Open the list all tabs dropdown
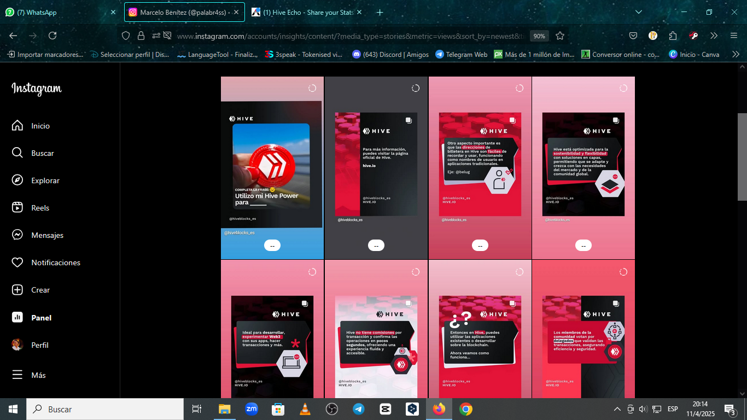The width and height of the screenshot is (747, 420). (x=639, y=12)
